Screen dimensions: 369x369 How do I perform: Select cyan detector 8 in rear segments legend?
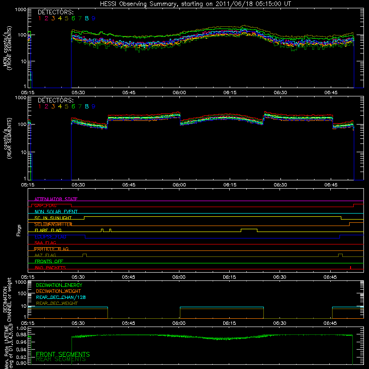click(x=87, y=107)
